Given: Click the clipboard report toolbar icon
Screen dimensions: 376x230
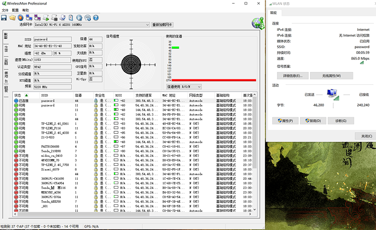Looking at the screenshot, I should point(71,18).
